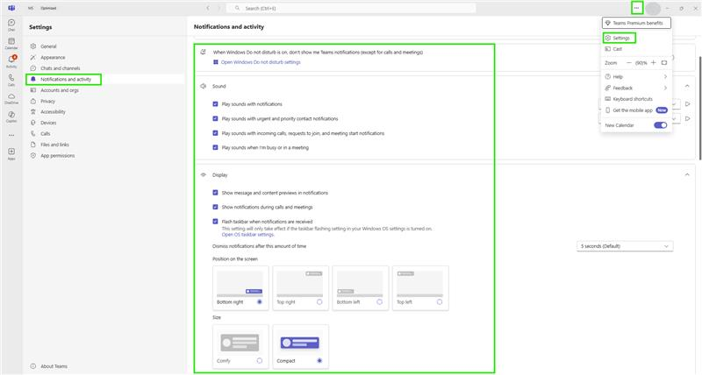Show more apps ellipsis in left rail
Viewport: 702px width, 375px height.
point(11,135)
